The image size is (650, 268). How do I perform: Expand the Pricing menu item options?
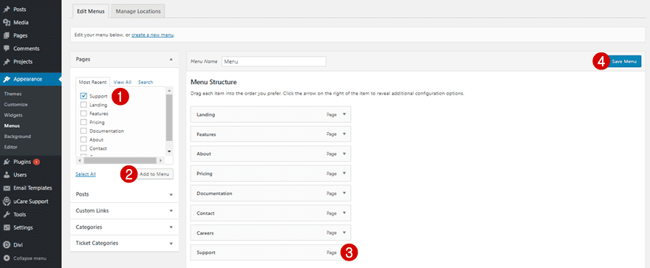[344, 173]
